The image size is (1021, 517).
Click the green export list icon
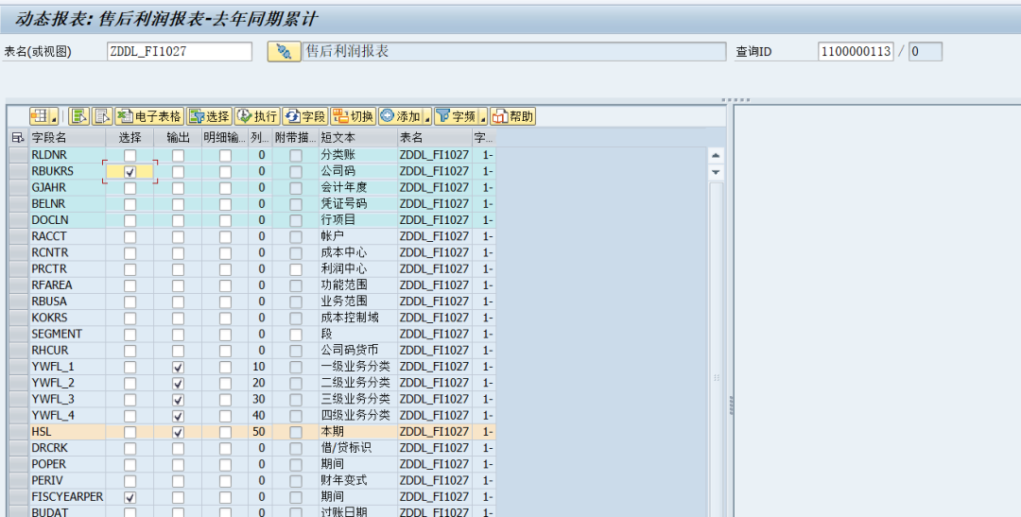(78, 116)
